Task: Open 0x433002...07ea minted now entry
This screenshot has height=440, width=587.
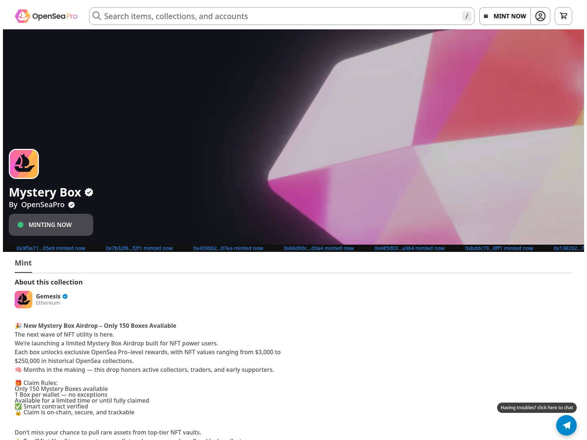Action: [x=228, y=248]
